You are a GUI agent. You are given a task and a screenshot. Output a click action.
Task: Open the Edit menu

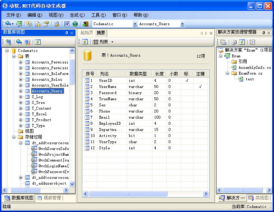point(35,15)
